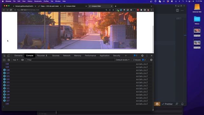Open notifications bell in editor status bar

pos(182,104)
